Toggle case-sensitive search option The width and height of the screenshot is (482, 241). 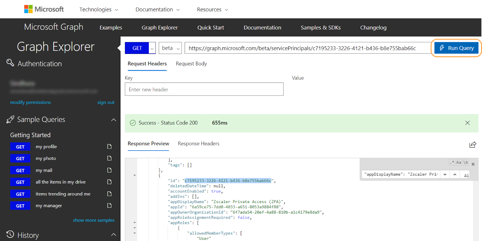[x=459, y=162]
